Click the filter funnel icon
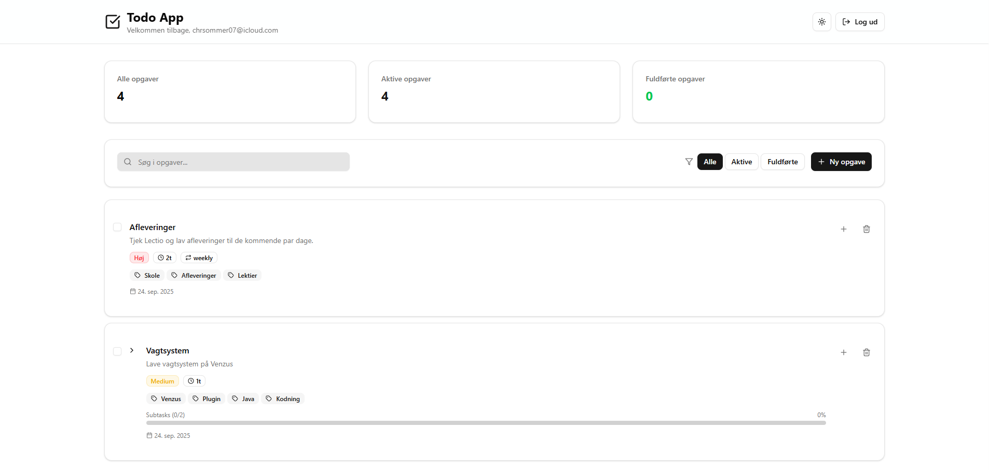The width and height of the screenshot is (989, 470). [689, 162]
